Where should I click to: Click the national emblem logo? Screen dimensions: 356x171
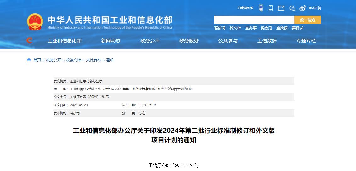(35, 22)
